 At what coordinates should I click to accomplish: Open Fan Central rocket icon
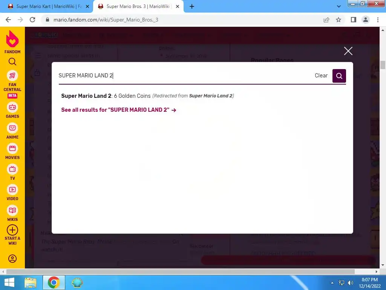tap(12, 76)
